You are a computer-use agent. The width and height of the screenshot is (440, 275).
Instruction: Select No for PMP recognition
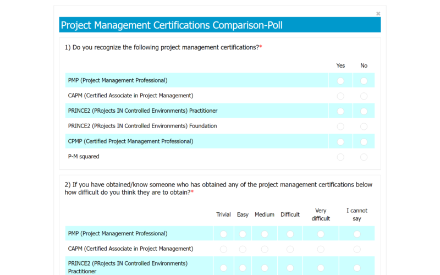pyautogui.click(x=364, y=81)
